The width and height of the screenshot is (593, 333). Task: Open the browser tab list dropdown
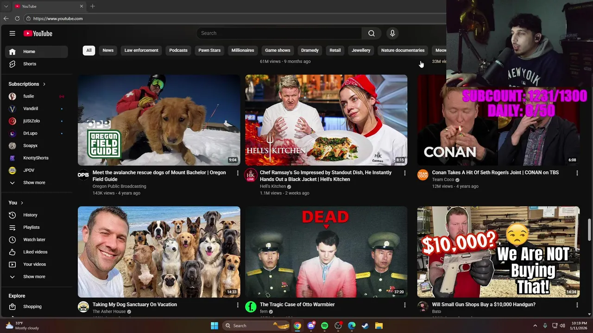pos(6,6)
